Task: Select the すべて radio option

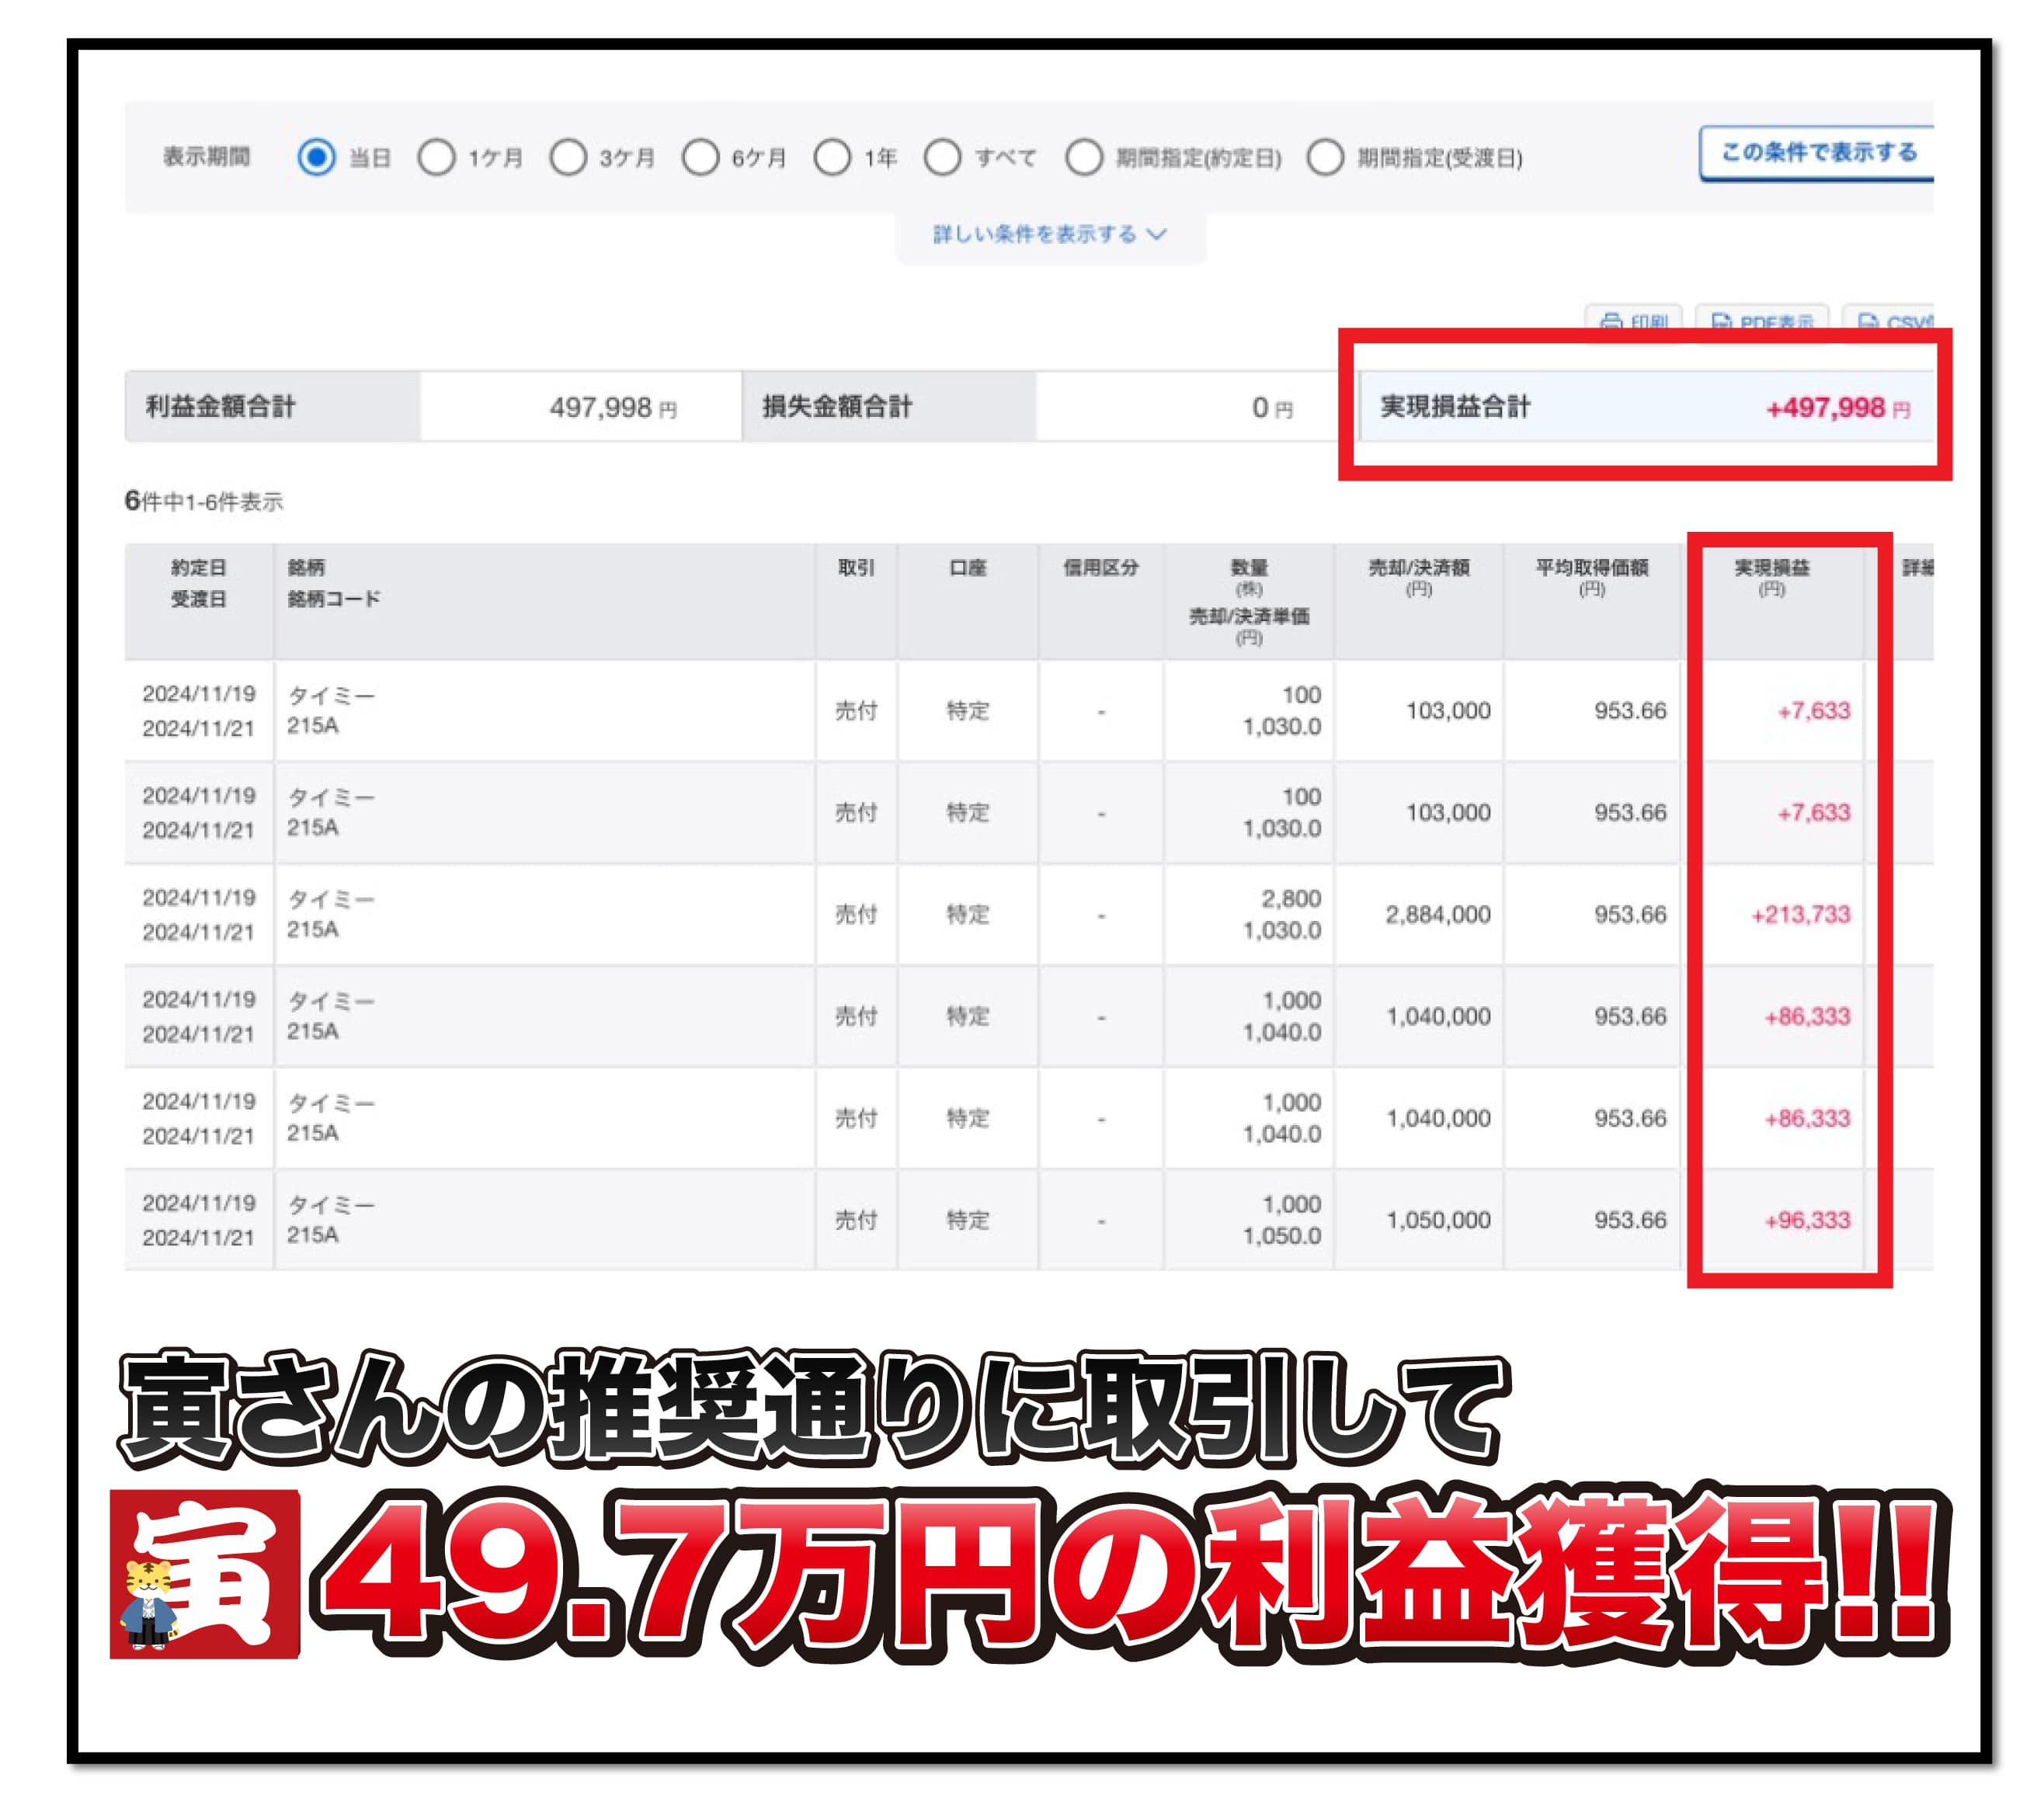Action: pos(943,157)
